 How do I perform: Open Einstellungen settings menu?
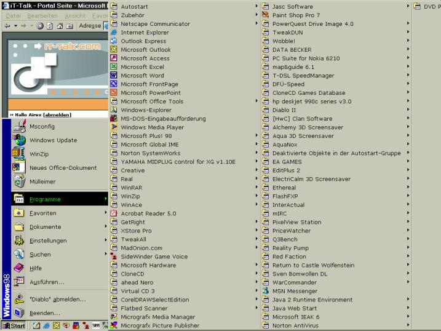[60, 241]
